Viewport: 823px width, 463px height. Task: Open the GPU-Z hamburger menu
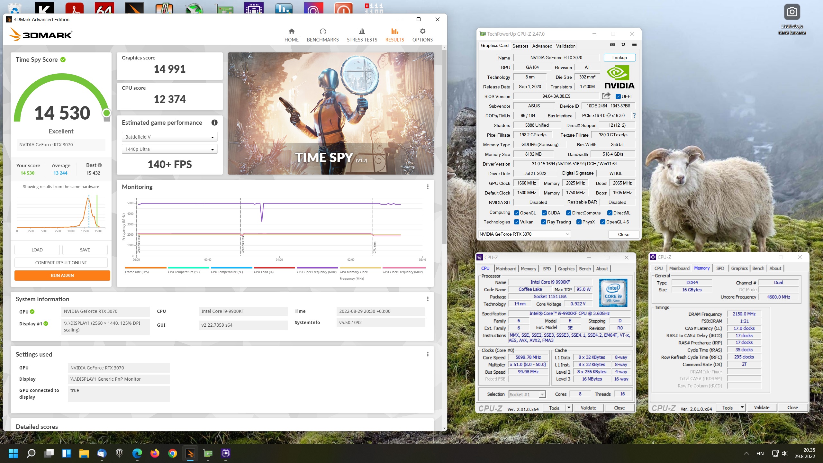click(634, 45)
